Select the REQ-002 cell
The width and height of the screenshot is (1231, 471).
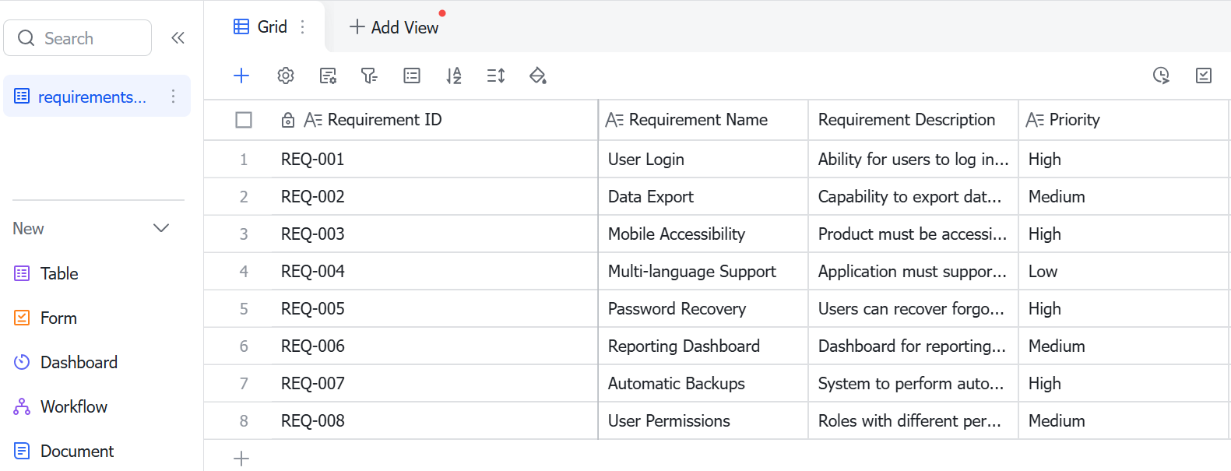pyautogui.click(x=433, y=197)
